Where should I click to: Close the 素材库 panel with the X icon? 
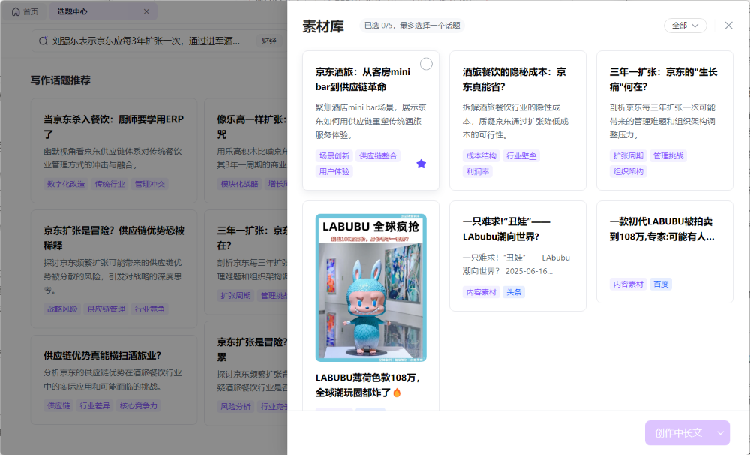tap(728, 26)
